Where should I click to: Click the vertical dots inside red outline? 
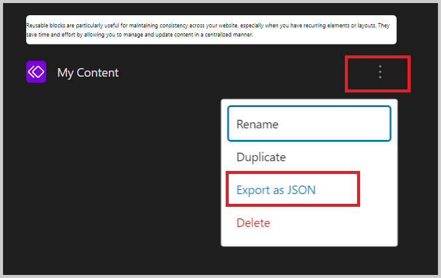coord(380,72)
